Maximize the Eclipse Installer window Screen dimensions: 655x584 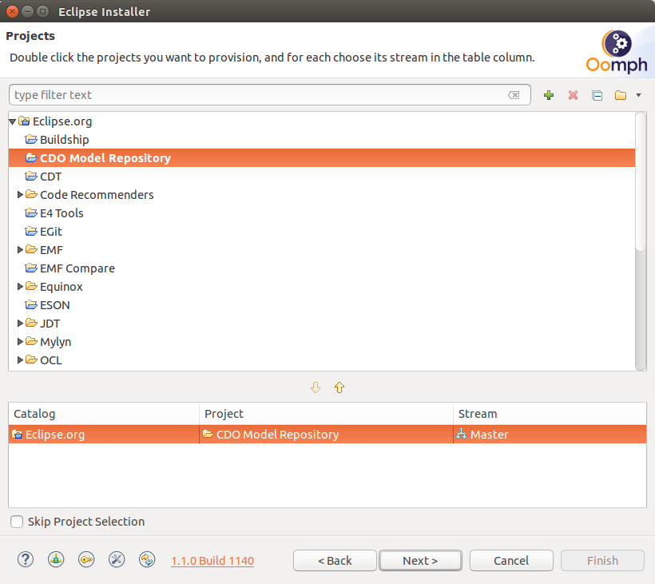[42, 11]
